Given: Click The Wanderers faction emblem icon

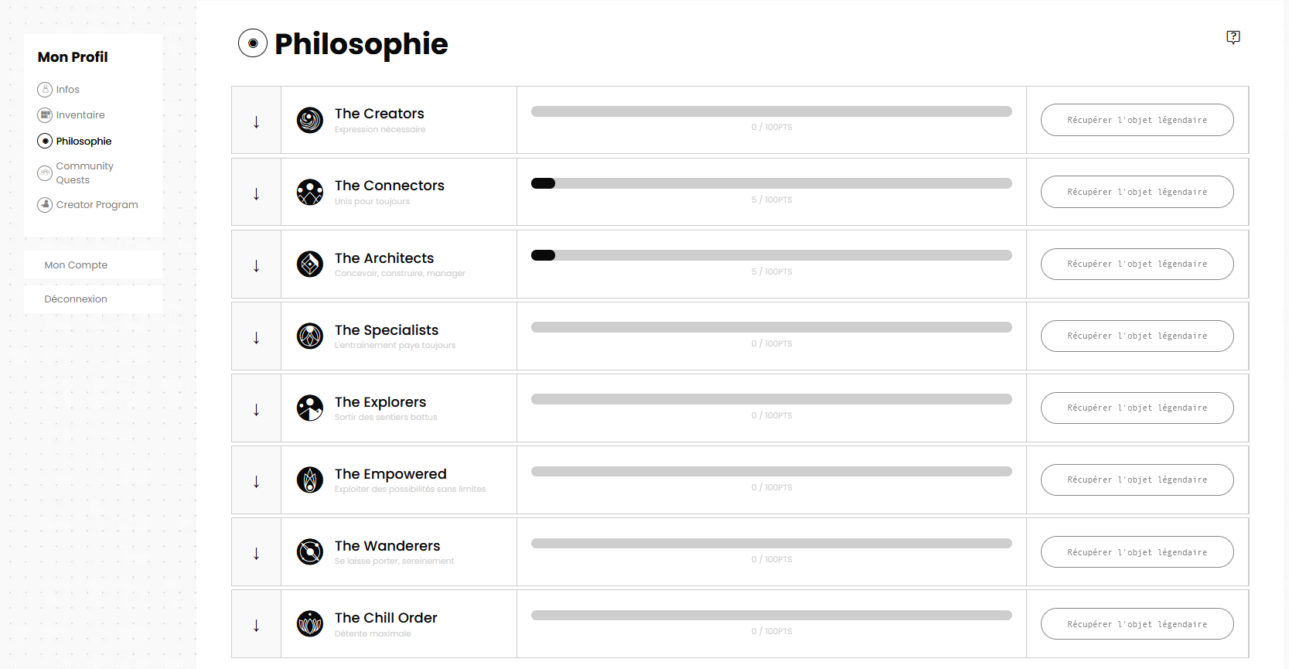Looking at the screenshot, I should (x=310, y=552).
